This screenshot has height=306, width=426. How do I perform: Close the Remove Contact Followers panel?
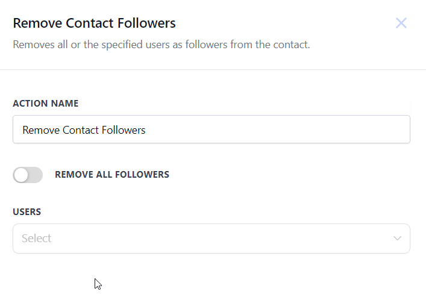coord(401,23)
